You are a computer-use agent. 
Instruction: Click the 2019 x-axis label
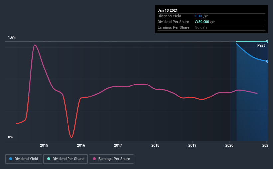point(192,145)
